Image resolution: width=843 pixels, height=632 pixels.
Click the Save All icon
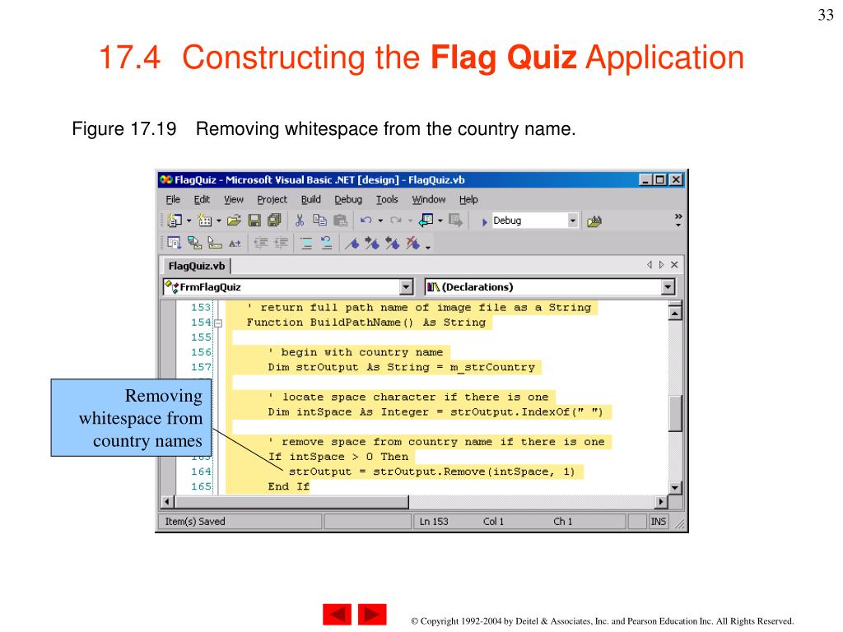[274, 221]
